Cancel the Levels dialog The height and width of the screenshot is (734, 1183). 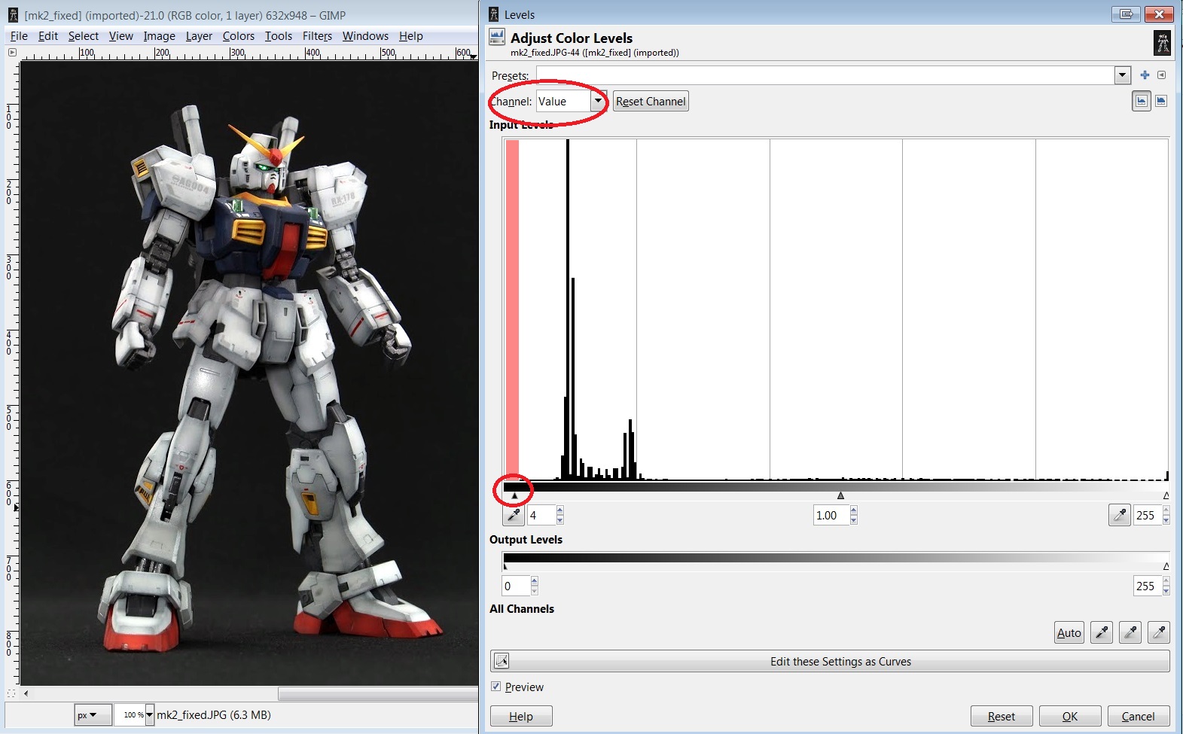coord(1138,716)
